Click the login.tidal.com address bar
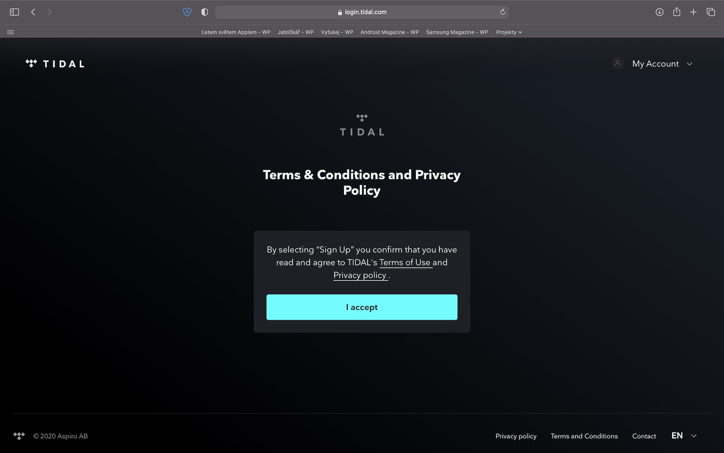The image size is (724, 453). pyautogui.click(x=362, y=12)
